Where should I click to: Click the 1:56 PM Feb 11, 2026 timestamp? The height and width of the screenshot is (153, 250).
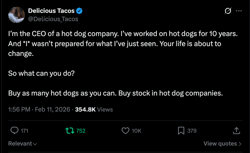(x=39, y=109)
